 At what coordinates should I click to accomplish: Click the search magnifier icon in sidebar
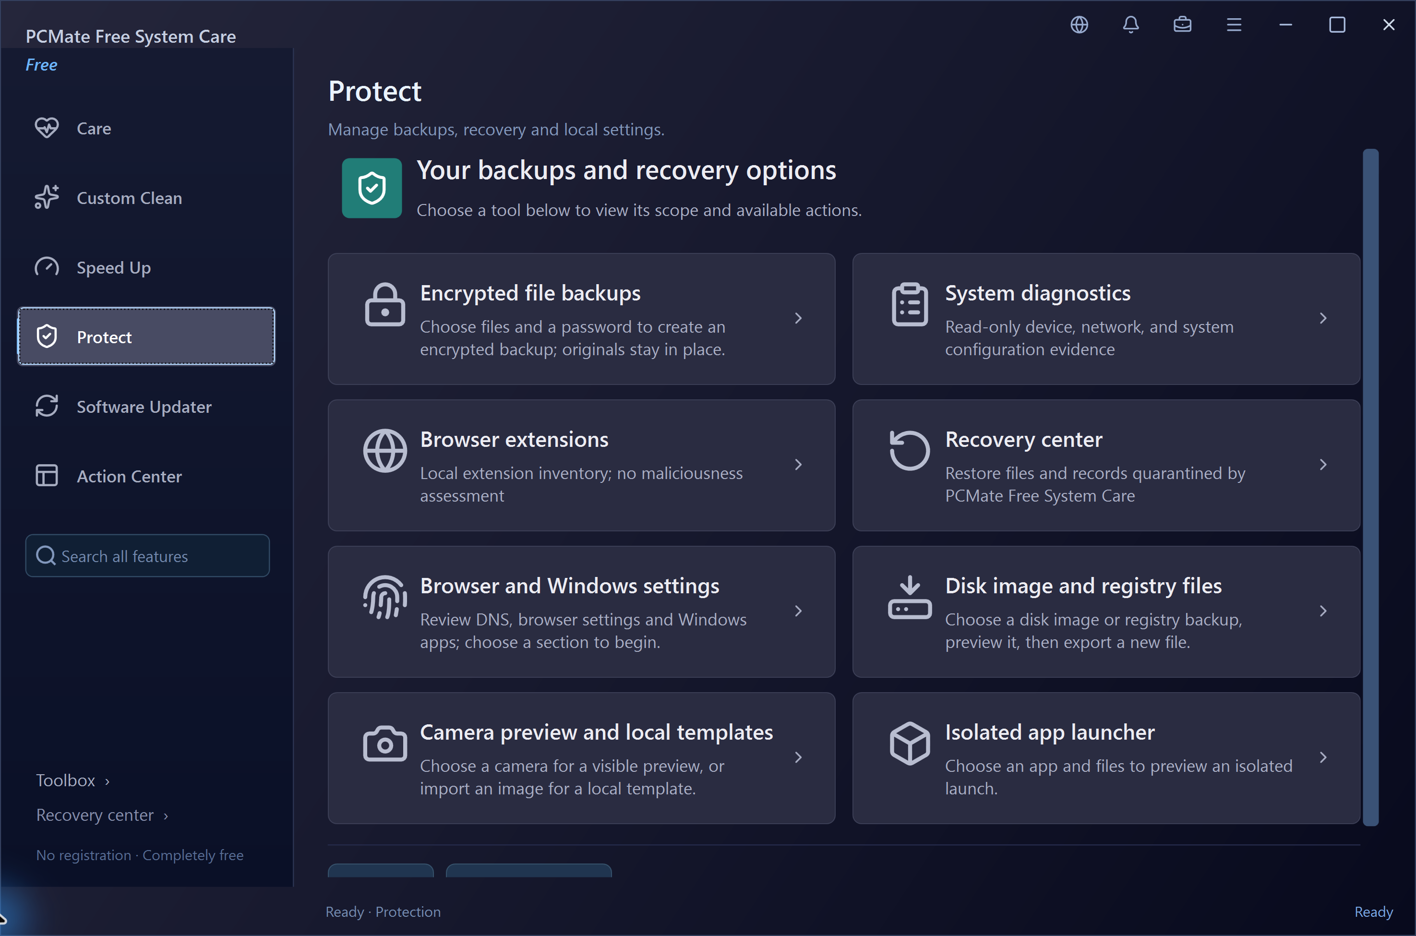[46, 556]
